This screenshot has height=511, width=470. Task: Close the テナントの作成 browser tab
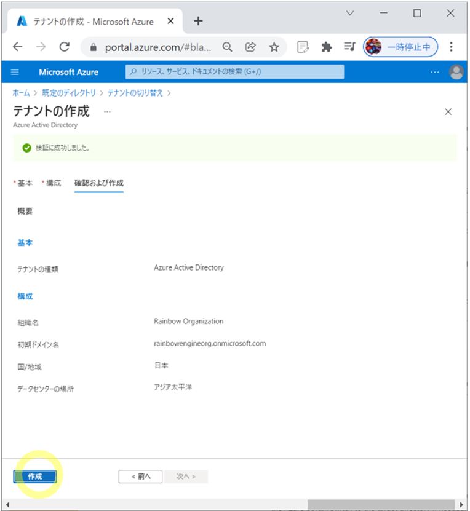170,21
